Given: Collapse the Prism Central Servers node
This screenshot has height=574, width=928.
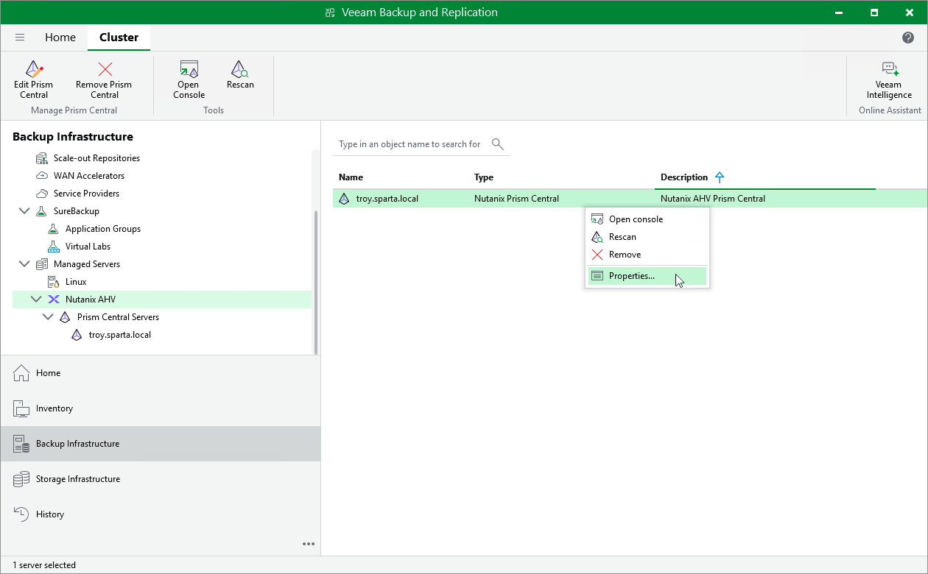Looking at the screenshot, I should click(48, 317).
